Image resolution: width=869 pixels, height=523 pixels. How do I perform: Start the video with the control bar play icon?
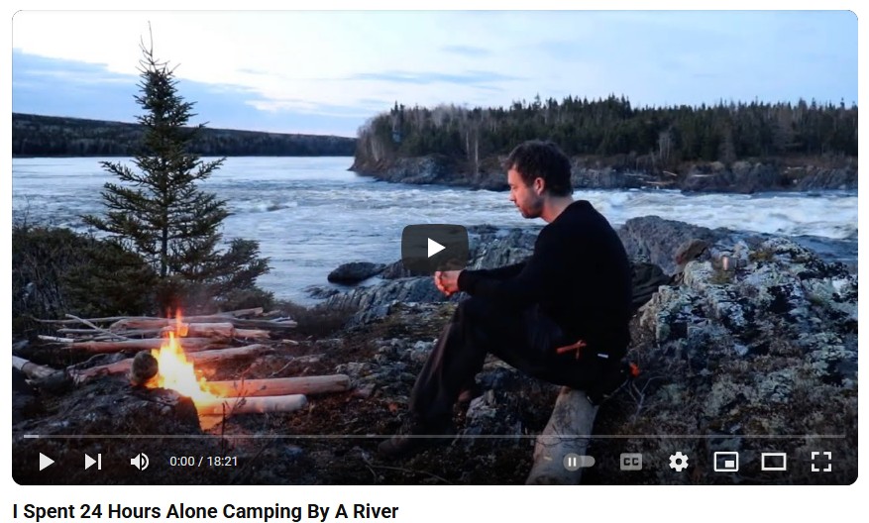click(x=47, y=462)
